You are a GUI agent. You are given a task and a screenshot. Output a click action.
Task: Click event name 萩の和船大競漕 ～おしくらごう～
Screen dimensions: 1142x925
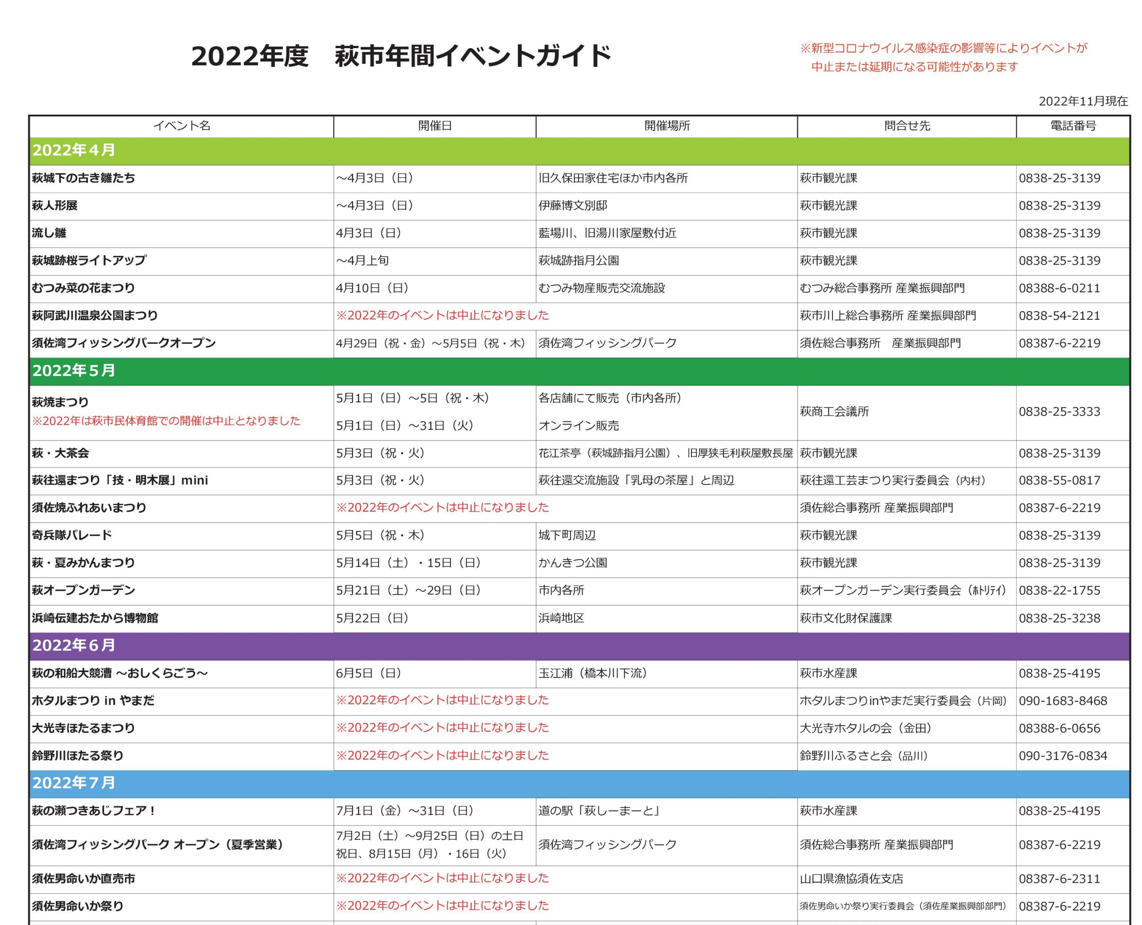click(x=120, y=673)
